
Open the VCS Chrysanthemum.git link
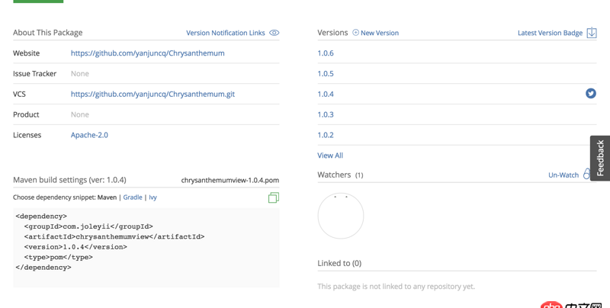152,95
